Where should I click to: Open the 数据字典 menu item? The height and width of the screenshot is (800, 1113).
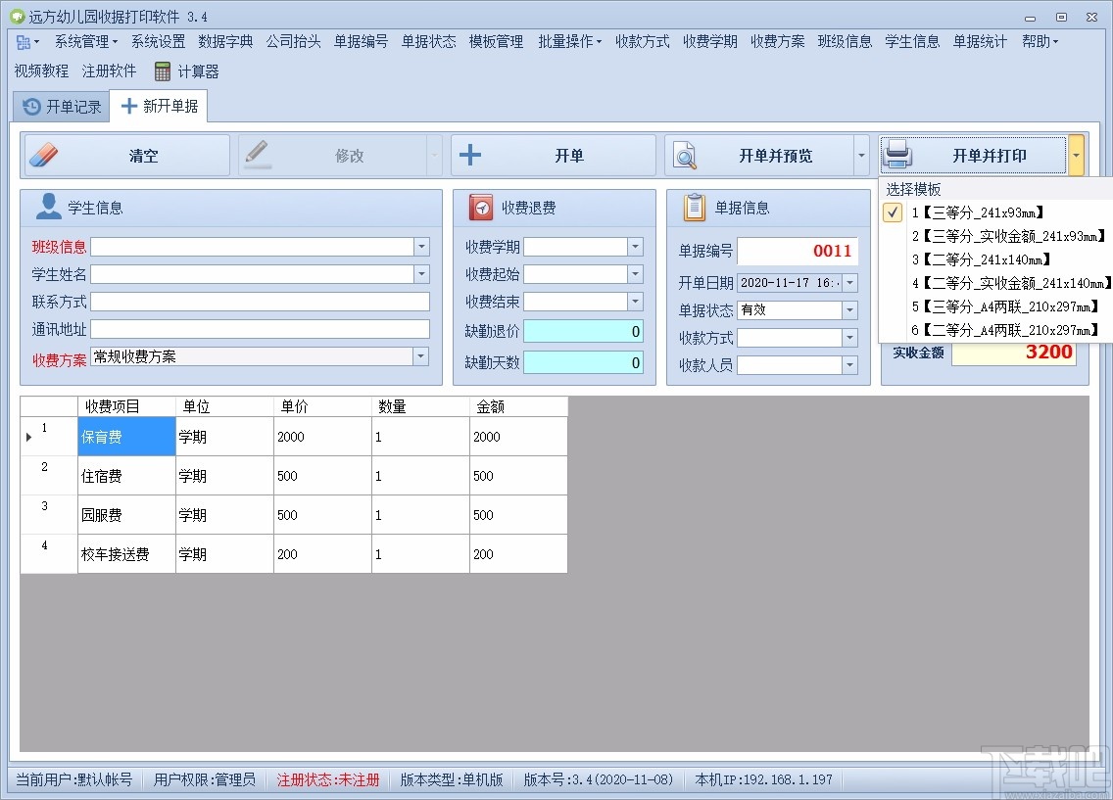225,42
